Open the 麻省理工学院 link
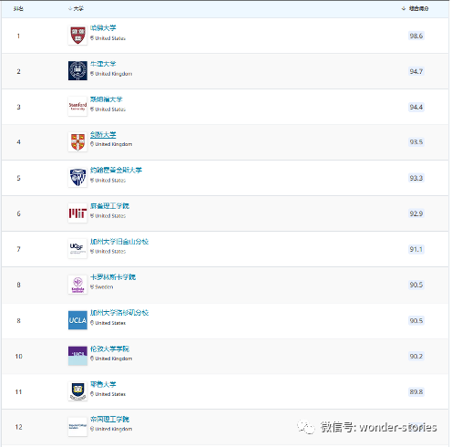The width and height of the screenshot is (451, 447). point(109,206)
